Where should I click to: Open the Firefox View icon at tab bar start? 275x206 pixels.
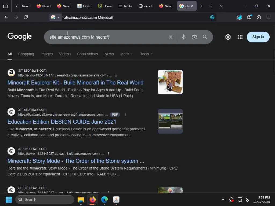[5, 6]
